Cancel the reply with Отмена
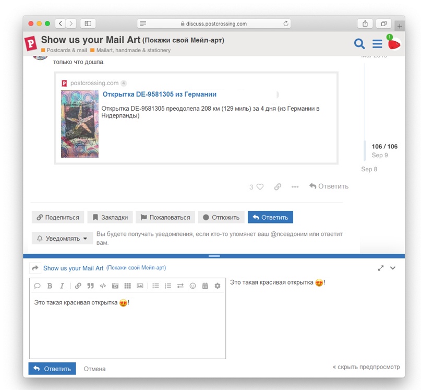The height and width of the screenshot is (390, 421). pos(94,369)
